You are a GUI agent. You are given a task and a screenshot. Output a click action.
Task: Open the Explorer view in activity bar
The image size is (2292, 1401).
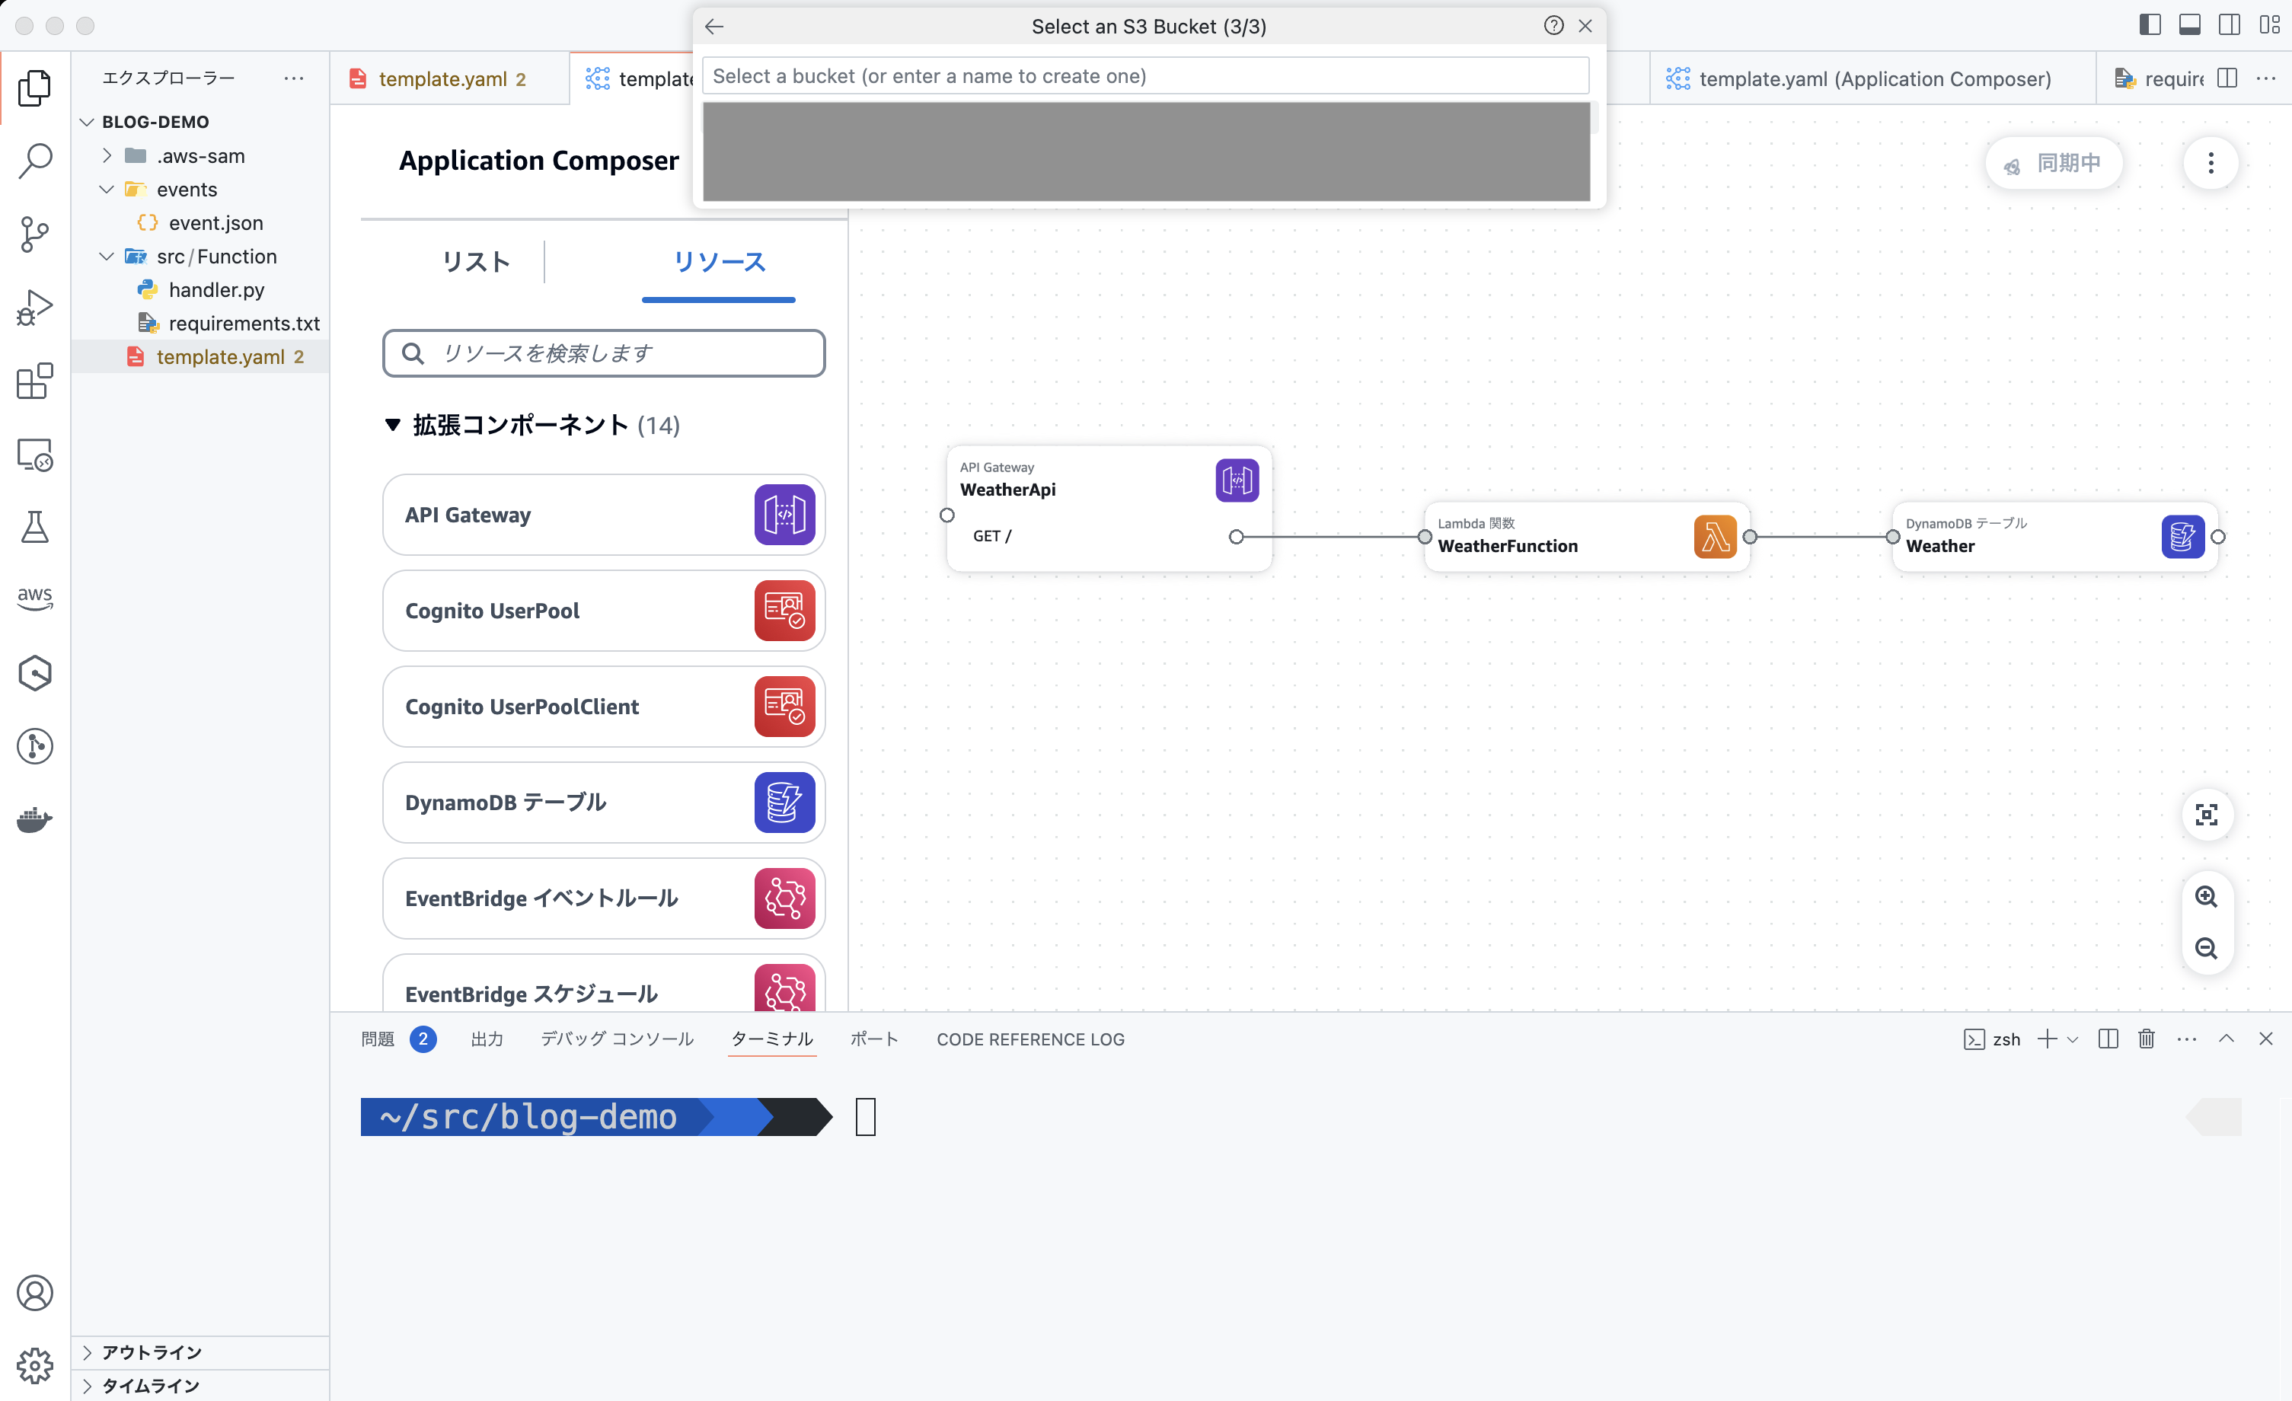pyautogui.click(x=34, y=88)
